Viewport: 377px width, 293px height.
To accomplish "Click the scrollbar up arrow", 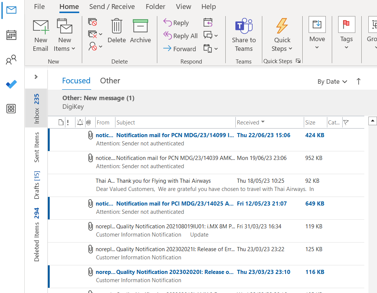I will [x=373, y=120].
